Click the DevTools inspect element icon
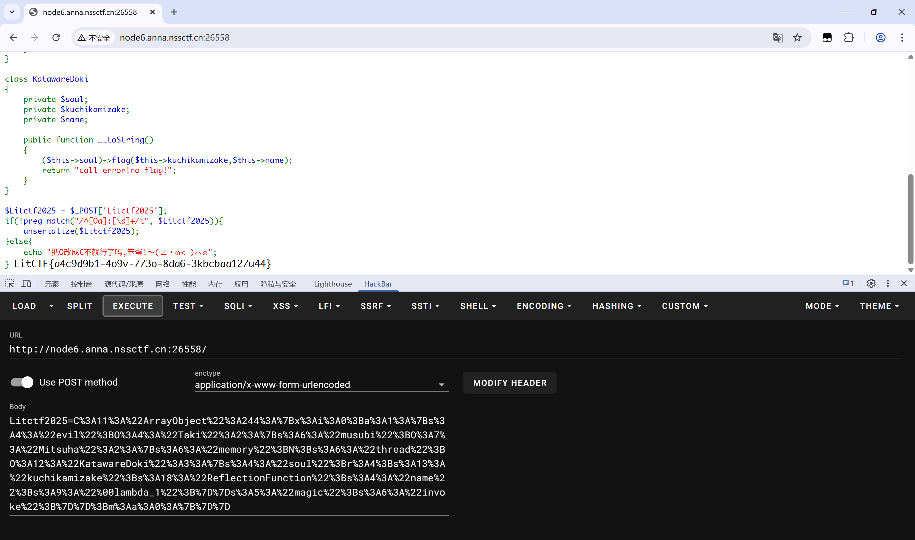 click(x=10, y=284)
